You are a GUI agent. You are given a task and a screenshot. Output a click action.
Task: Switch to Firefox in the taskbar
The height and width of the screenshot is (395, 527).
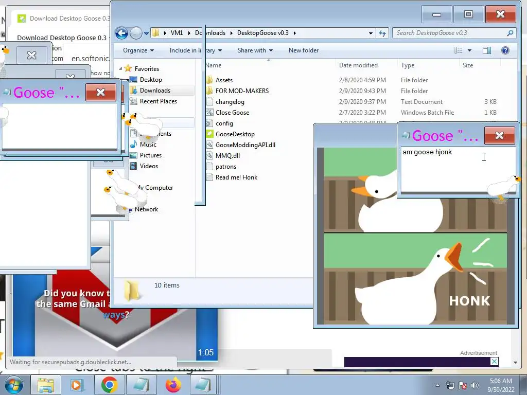(173, 385)
